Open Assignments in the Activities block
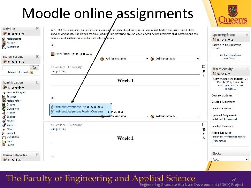 click(x=14, y=39)
